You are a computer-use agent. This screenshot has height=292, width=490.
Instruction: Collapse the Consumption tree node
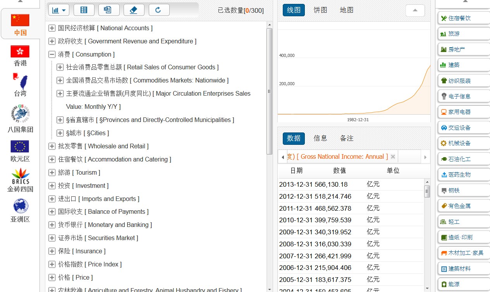coord(52,55)
